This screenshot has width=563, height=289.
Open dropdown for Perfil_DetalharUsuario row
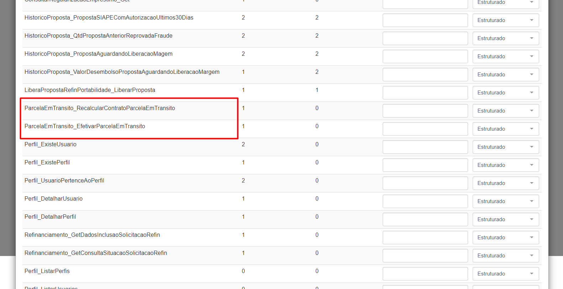tap(505, 201)
